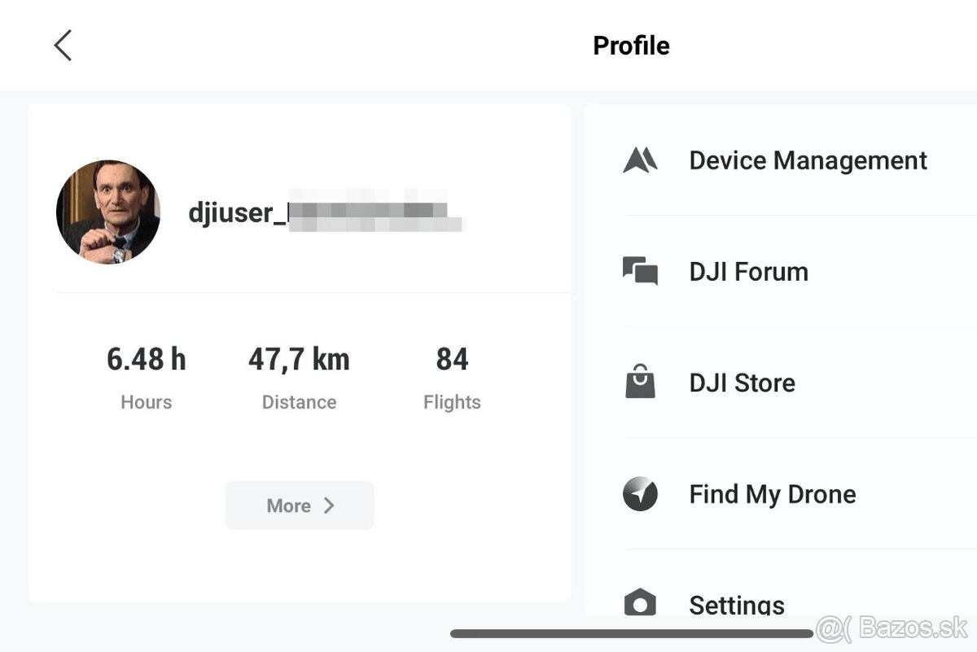Open the round profile avatar photo

click(108, 212)
